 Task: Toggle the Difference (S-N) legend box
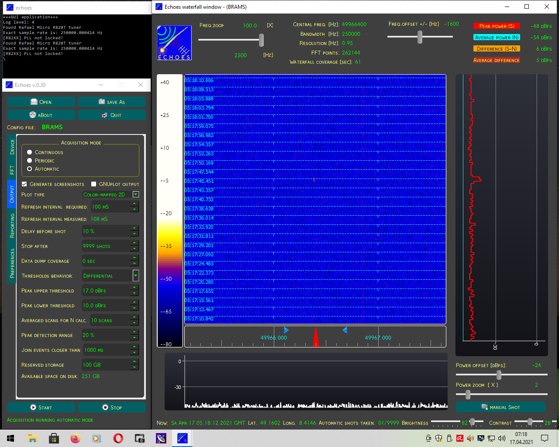pos(497,49)
